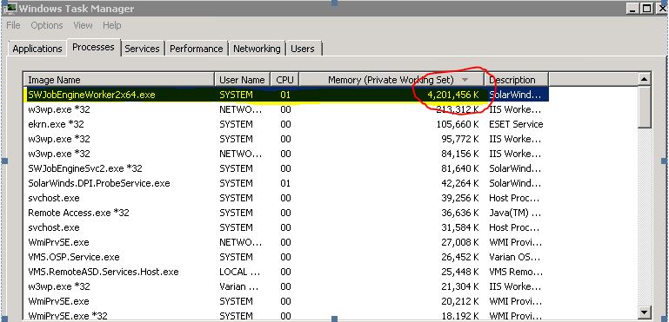Click the 25,448 K memory value
Viewport: 669px width, 322px height.
[460, 272]
